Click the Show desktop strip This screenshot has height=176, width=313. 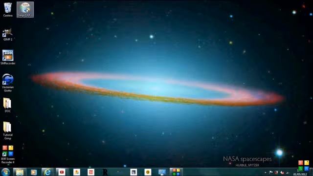[x=312, y=172]
